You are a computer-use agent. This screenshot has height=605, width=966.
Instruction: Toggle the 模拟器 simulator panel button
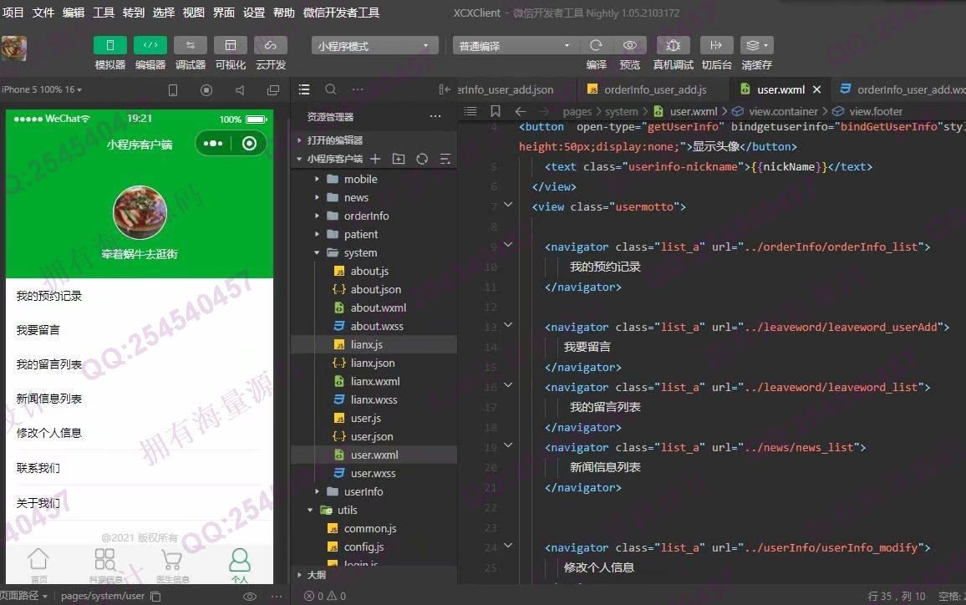point(110,45)
